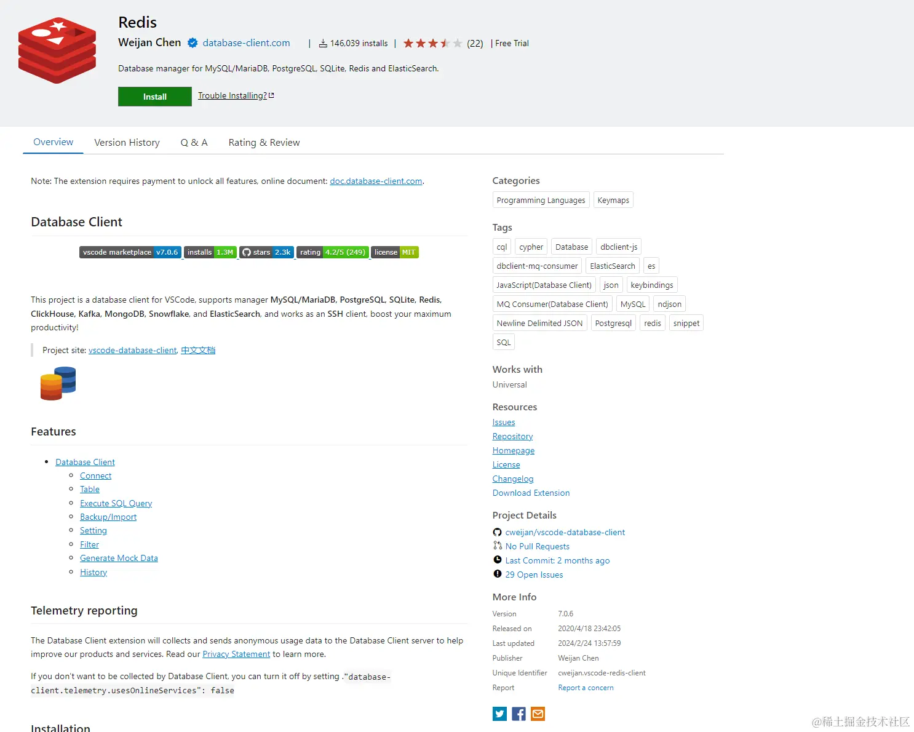Switch to Version History tab
This screenshot has height=732, width=914.
click(x=127, y=143)
